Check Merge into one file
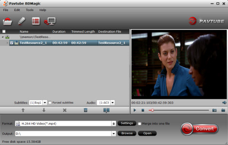 [139, 124]
